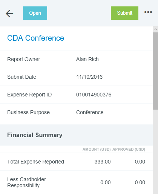Screen dimensions: 158x194
Task: Click the blue Open button
Action: (x=35, y=13)
